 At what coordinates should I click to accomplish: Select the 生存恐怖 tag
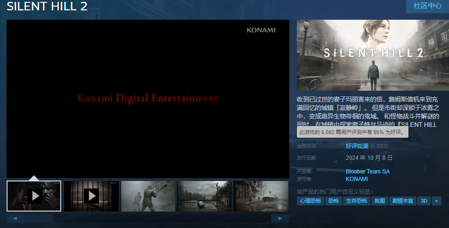(x=357, y=201)
